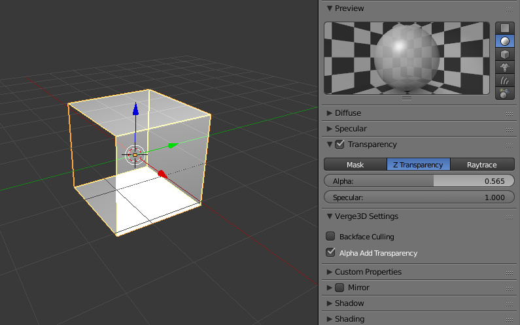The width and height of the screenshot is (520, 325).
Task: Enable the Backface Culling checkbox
Action: (x=330, y=236)
